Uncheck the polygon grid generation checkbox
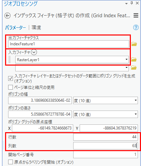Screen dimensions: 141x166 tap(11, 78)
